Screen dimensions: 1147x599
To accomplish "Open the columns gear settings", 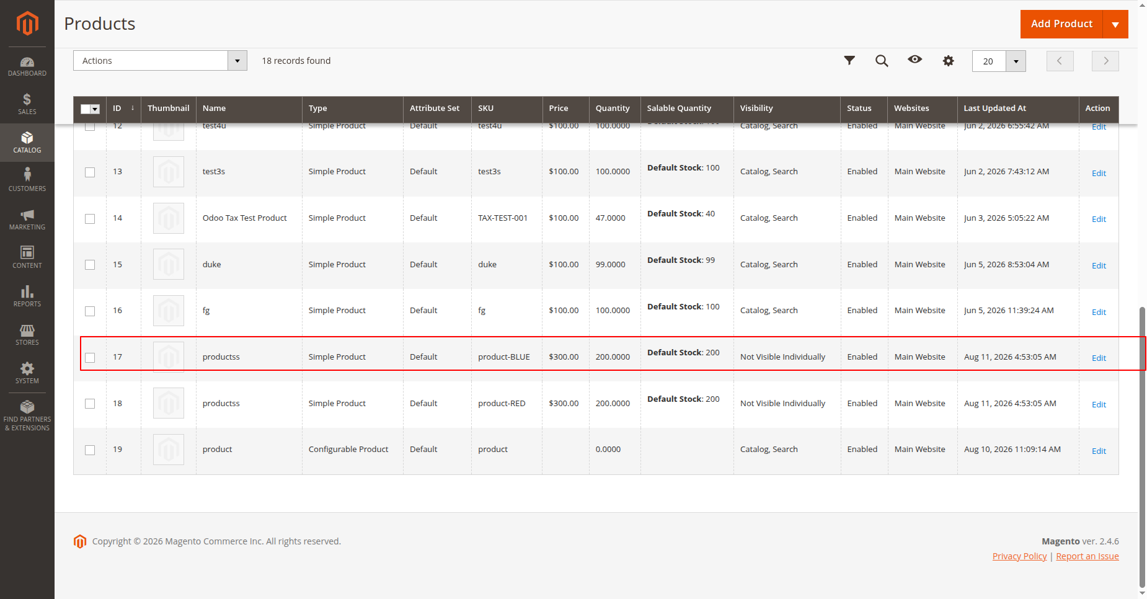I will [x=949, y=61].
